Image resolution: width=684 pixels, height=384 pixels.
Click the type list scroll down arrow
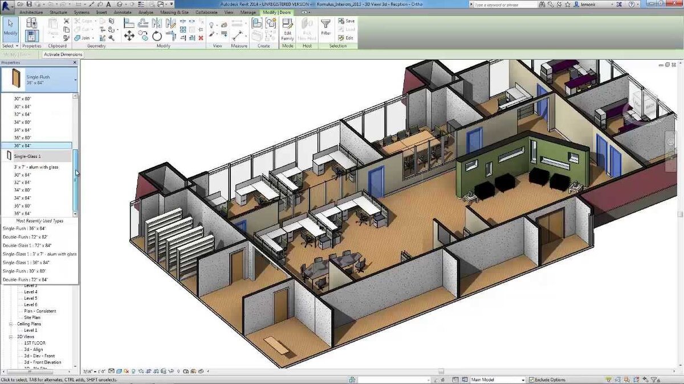click(x=75, y=214)
